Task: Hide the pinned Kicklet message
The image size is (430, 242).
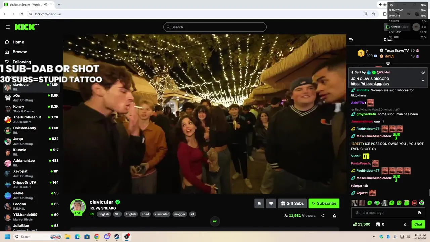Action: point(423,72)
